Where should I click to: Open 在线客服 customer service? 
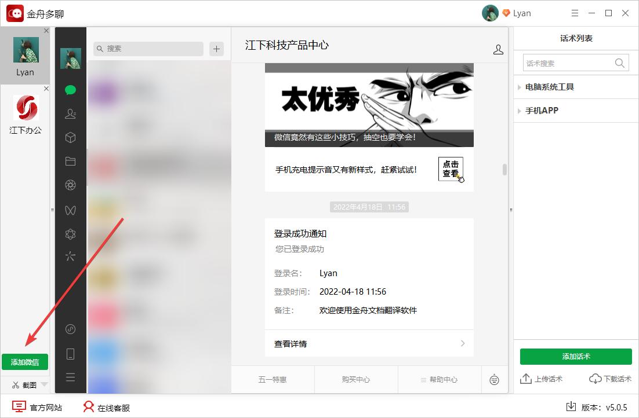point(108,408)
